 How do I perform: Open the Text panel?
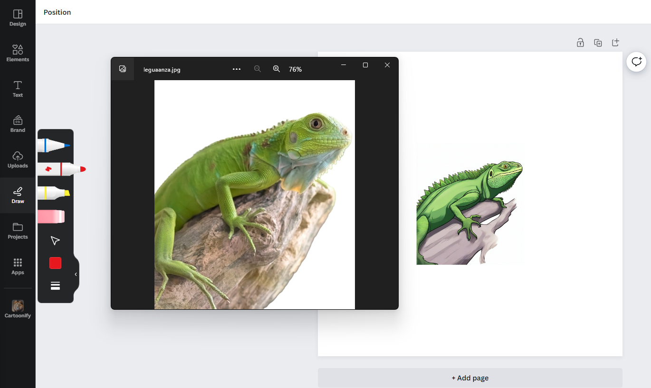(18, 89)
